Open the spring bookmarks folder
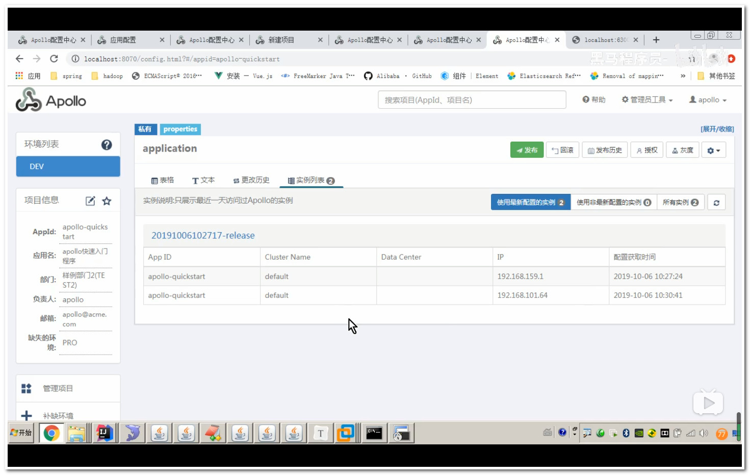Viewport: 750px width, 475px height. pos(66,76)
